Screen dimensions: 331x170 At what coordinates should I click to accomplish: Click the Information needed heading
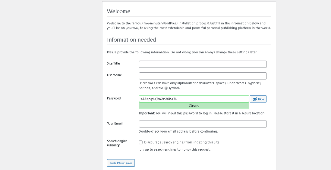(131, 40)
